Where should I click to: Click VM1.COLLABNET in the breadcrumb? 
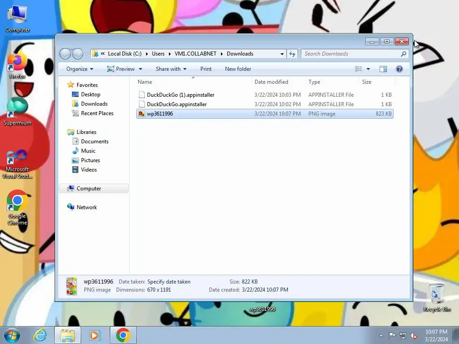[x=195, y=54]
